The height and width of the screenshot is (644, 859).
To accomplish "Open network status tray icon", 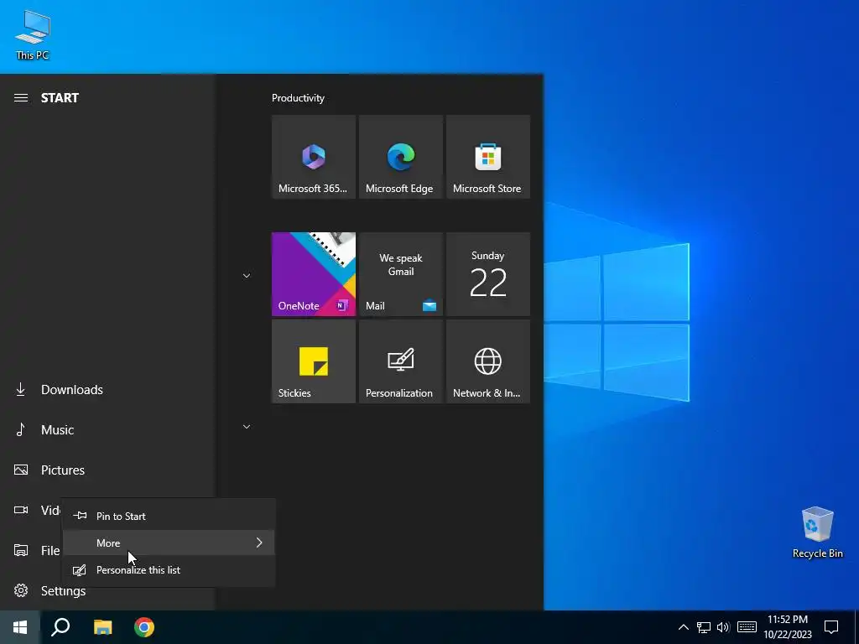I will coord(704,627).
